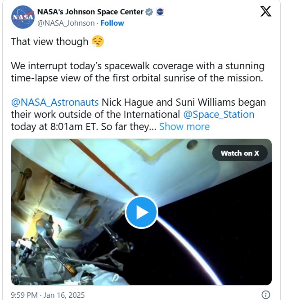The image size is (287, 300).
Task: Click the "That view though" text
Action: point(49,42)
